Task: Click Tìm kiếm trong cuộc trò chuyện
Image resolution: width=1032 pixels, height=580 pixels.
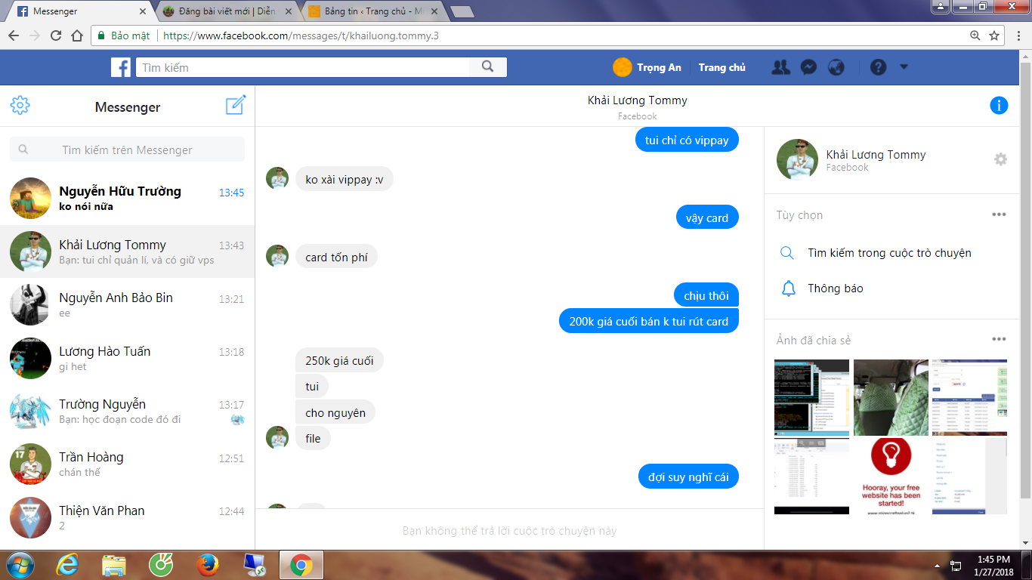Action: pyautogui.click(x=889, y=253)
